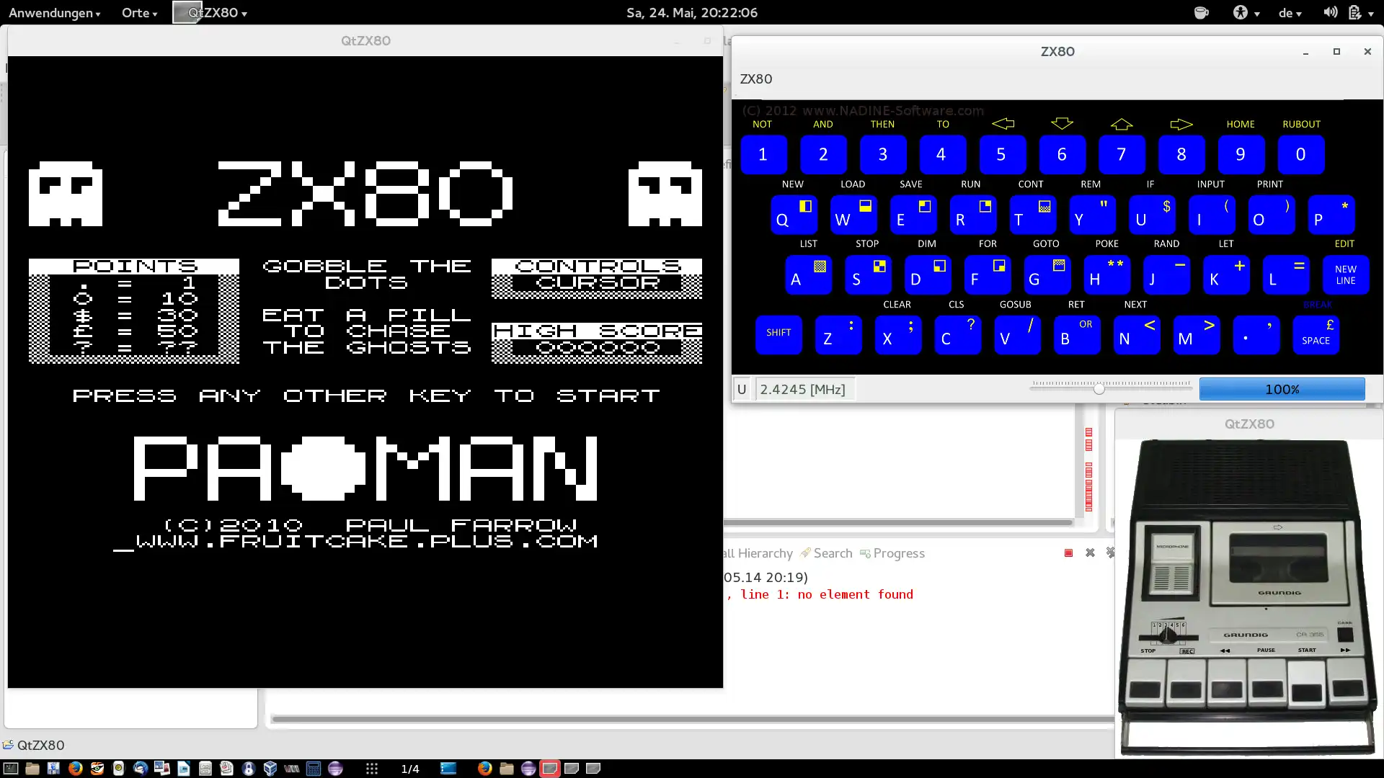Open the Anwendungen menu
This screenshot has height=778, width=1384.
54,13
